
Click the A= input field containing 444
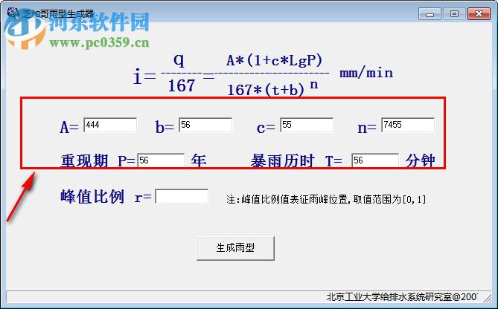[110, 125]
